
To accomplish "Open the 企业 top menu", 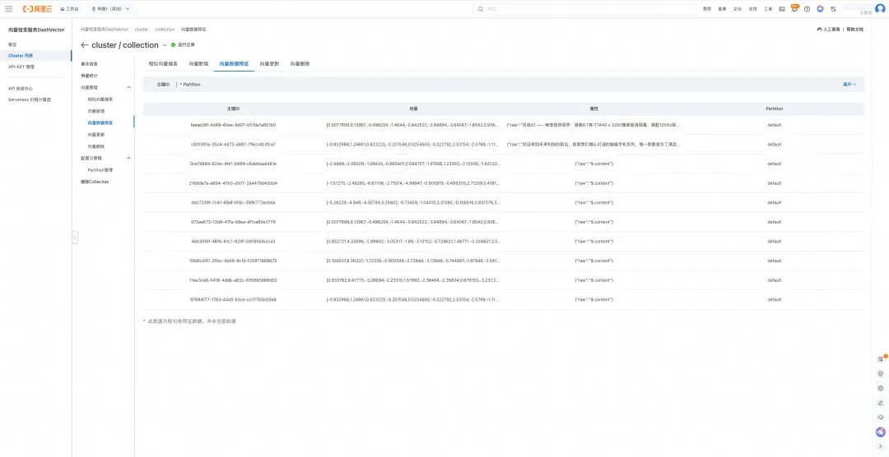I will pyautogui.click(x=738, y=9).
